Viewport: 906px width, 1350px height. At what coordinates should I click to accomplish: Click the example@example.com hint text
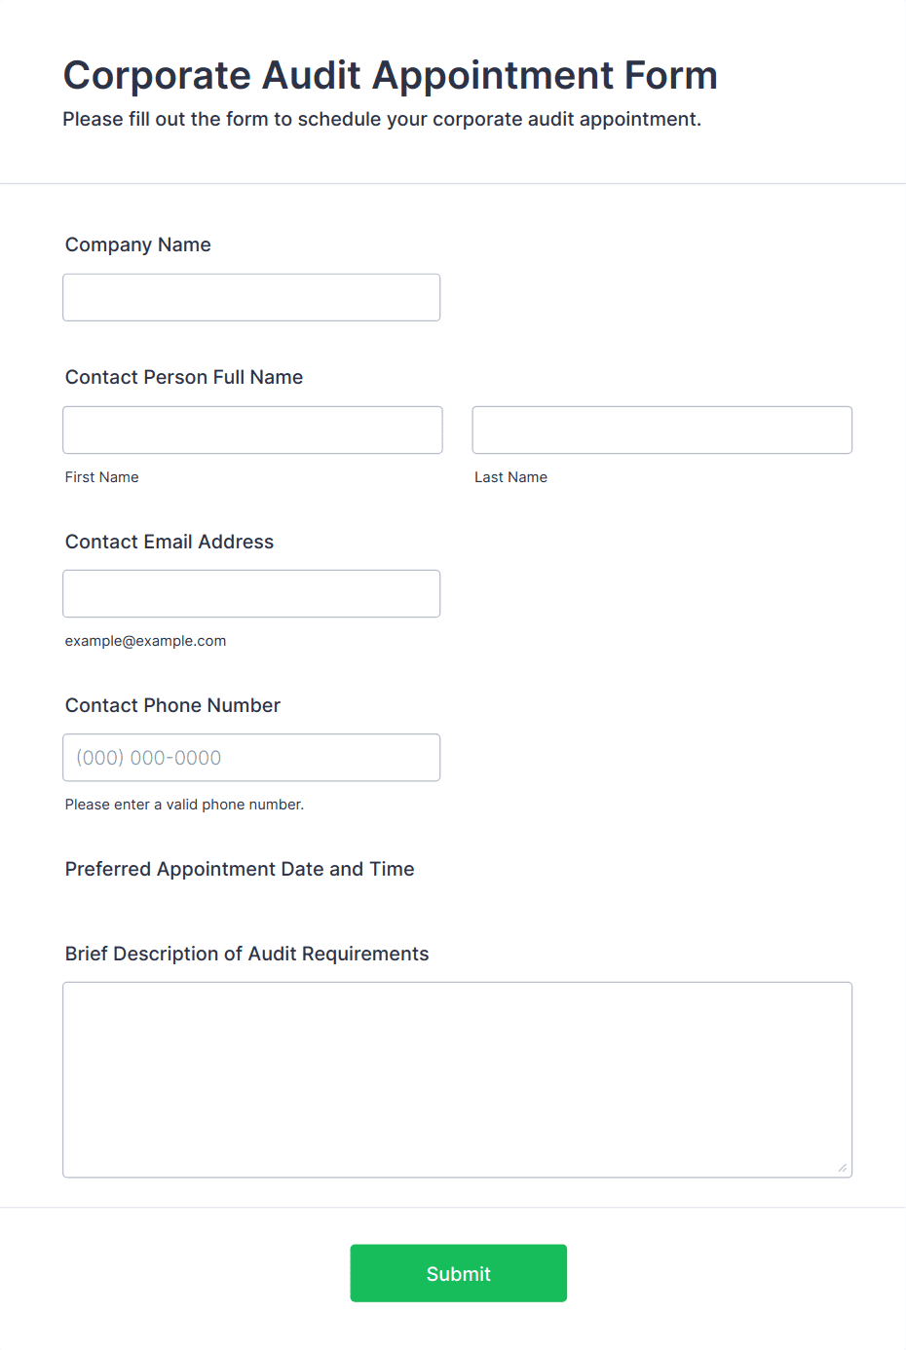coord(146,641)
